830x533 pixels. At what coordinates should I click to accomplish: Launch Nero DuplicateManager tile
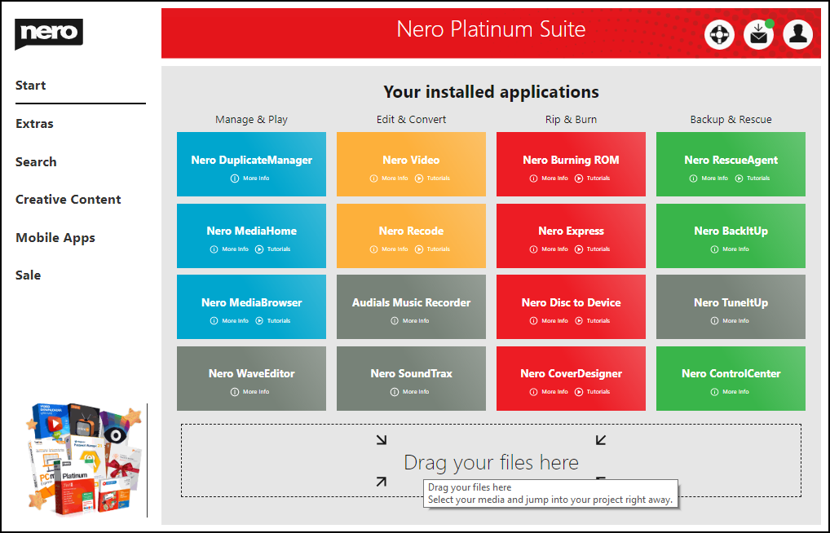(251, 164)
